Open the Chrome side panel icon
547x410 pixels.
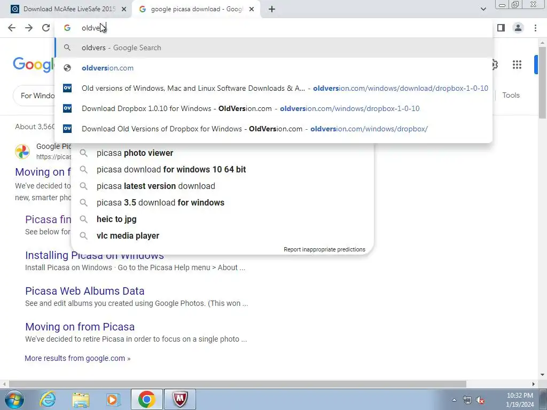click(501, 28)
